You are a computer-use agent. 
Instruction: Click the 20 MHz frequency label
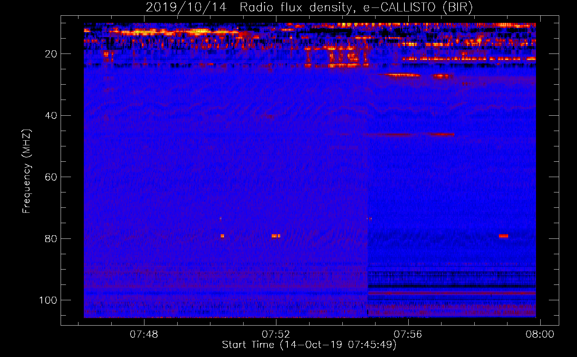[51, 54]
